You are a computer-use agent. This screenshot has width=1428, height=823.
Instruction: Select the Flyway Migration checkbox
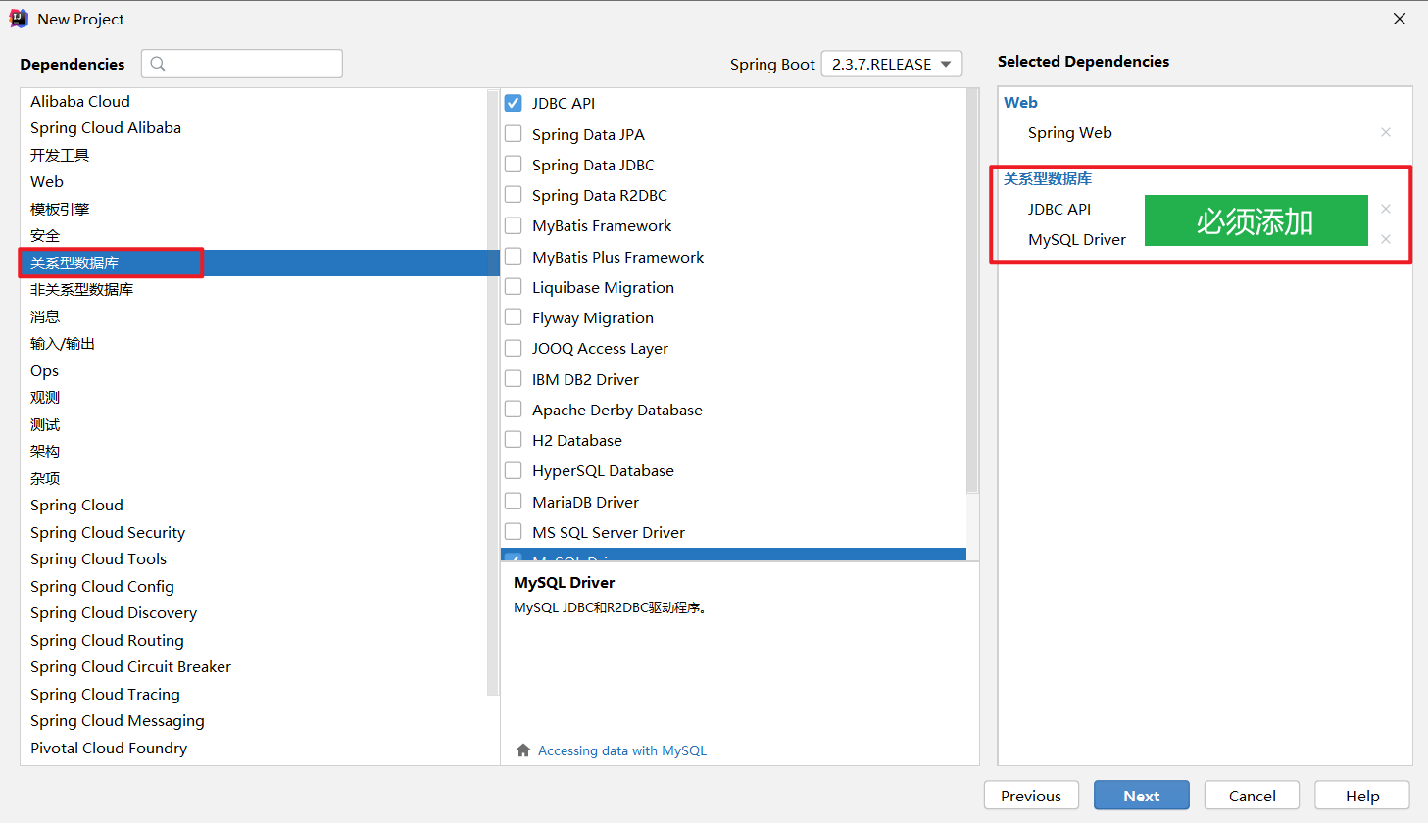coord(514,316)
